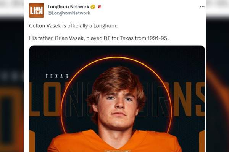This screenshot has height=152, width=229.
Task: Click the LHN profile avatar
Action: 36,10
